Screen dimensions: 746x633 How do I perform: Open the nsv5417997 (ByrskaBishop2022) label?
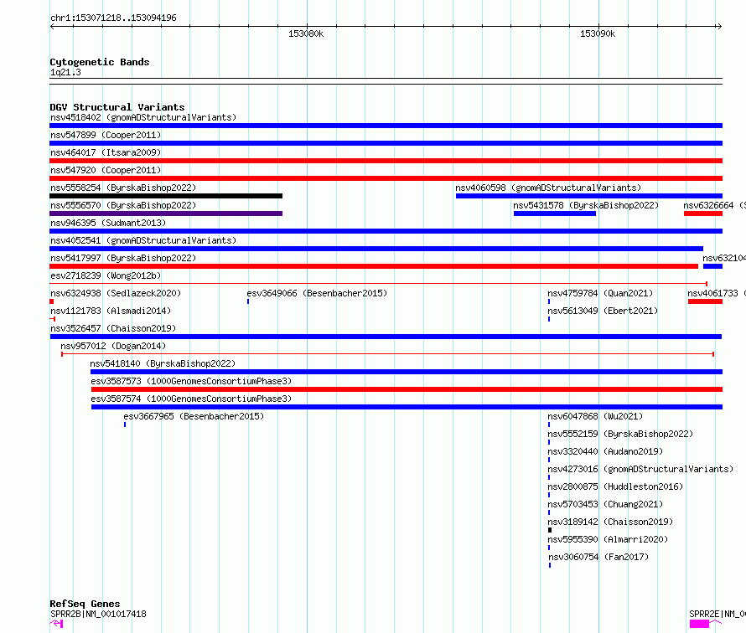click(x=123, y=258)
